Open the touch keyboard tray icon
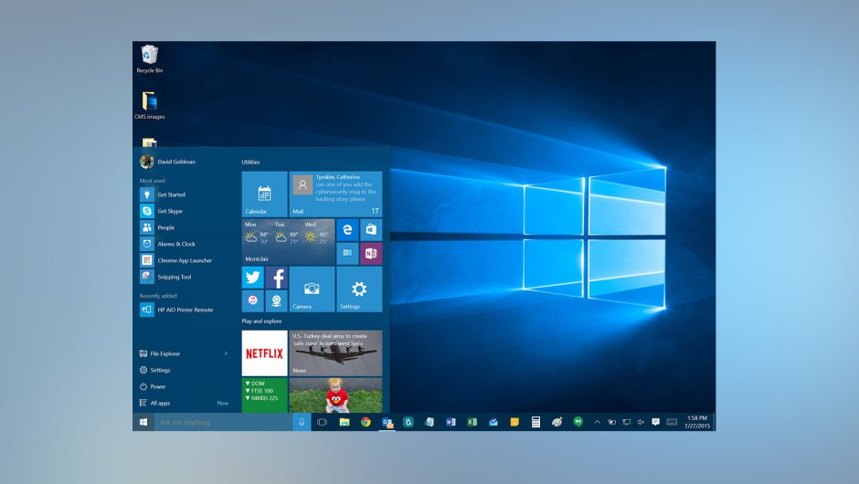Viewport: 859px width, 484px height. click(x=673, y=422)
